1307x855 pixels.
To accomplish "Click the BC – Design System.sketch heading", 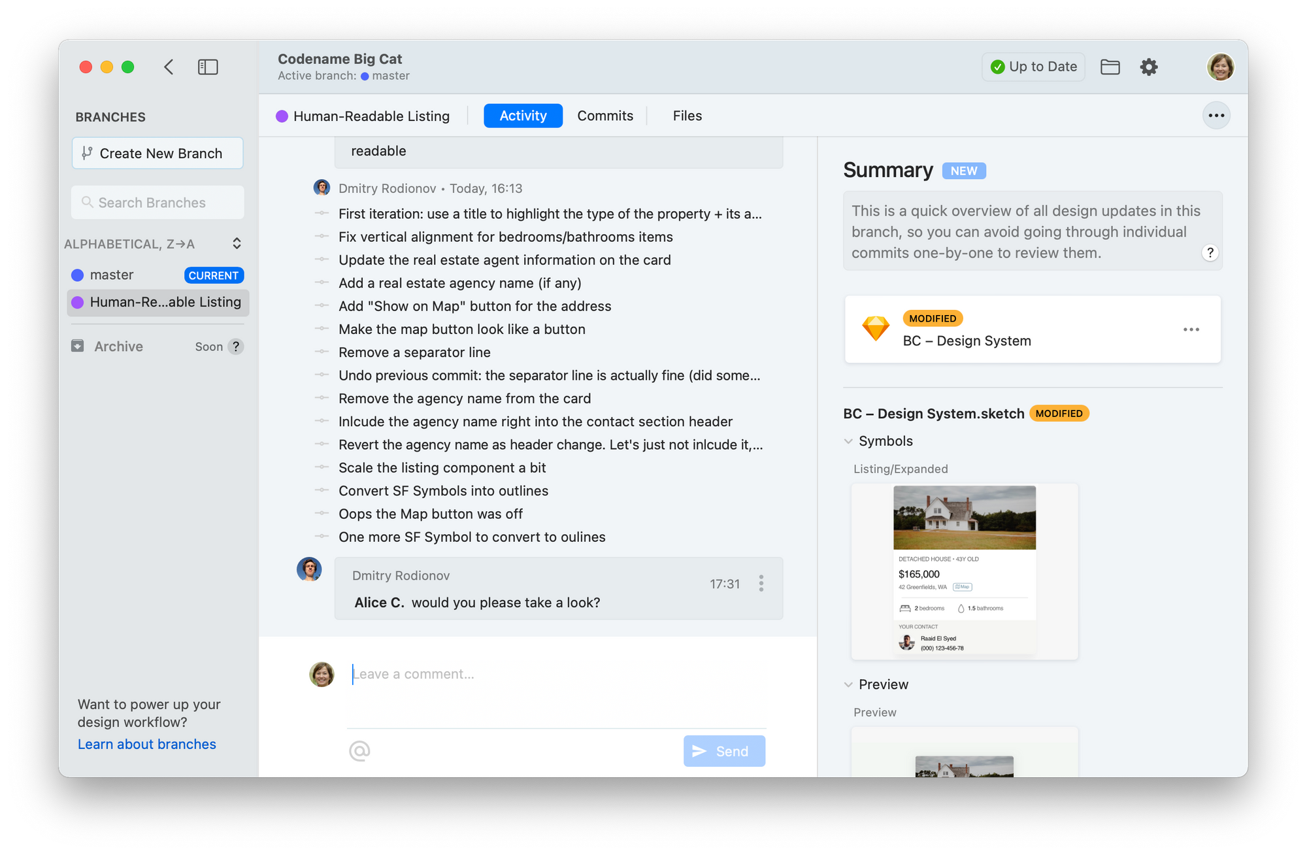I will (933, 414).
